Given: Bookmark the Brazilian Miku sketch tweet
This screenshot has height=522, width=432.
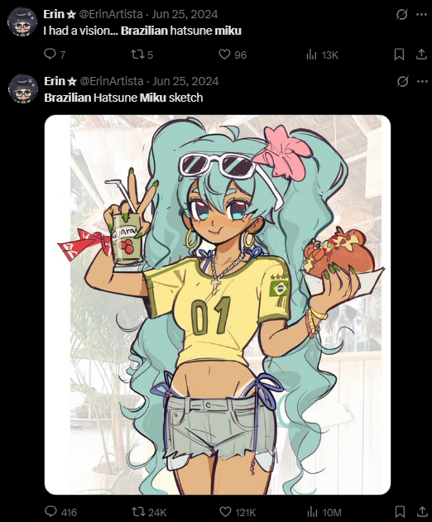Looking at the screenshot, I should click(x=400, y=511).
